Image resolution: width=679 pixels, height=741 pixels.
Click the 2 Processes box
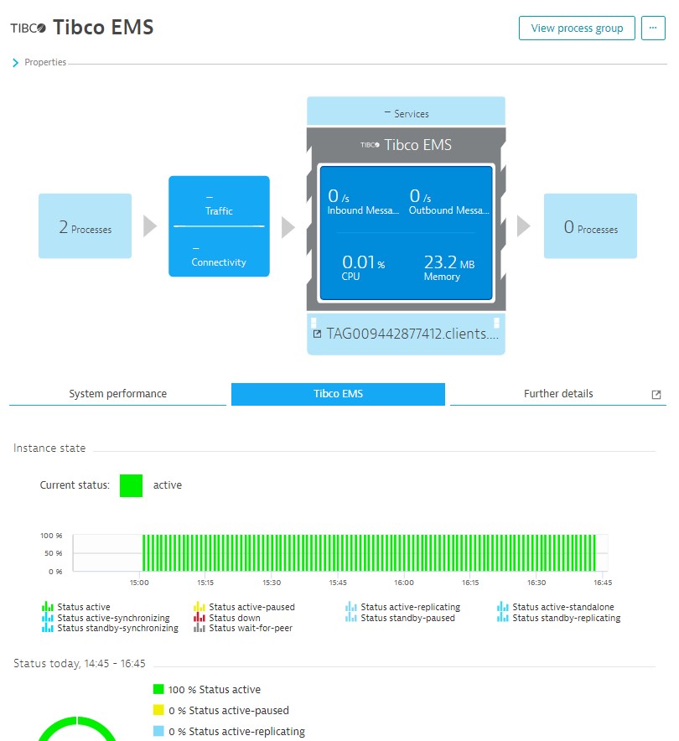(x=85, y=225)
